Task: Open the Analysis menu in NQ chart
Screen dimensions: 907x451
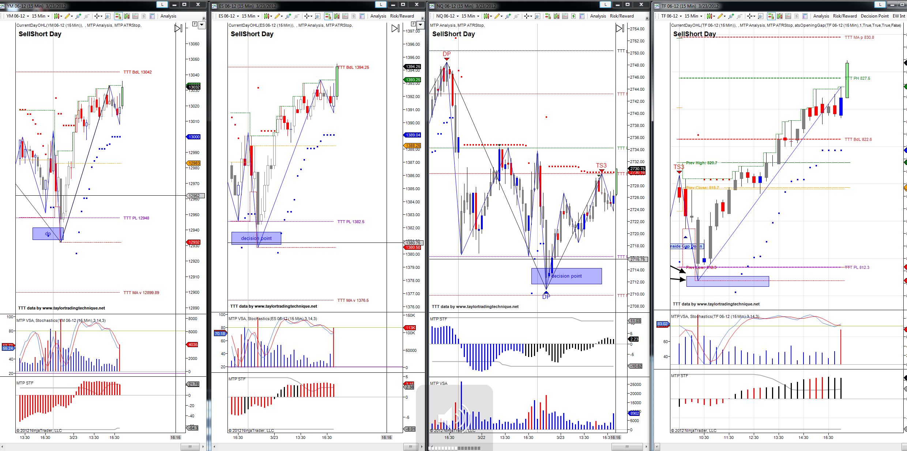Action: click(598, 16)
